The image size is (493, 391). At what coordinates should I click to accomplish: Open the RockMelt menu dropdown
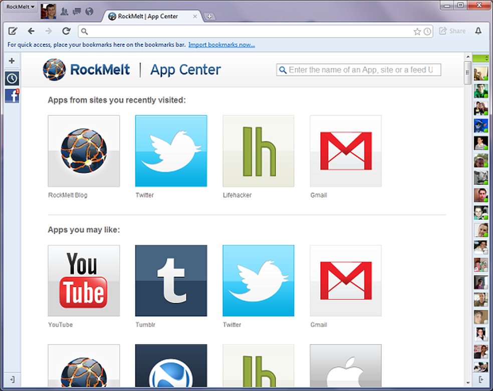click(x=20, y=6)
